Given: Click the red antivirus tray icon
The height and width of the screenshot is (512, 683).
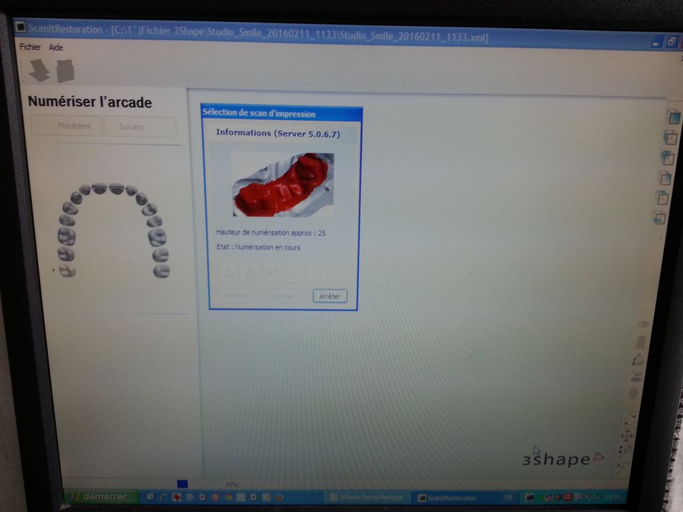Looking at the screenshot, I should pyautogui.click(x=568, y=497).
